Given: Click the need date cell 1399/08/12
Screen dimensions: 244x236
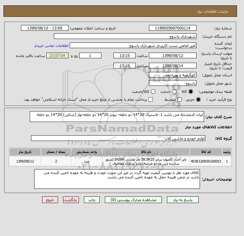Looking at the screenshot, I should click(25, 161).
